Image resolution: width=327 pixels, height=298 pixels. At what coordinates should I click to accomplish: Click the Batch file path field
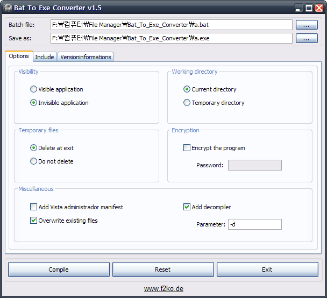[x=171, y=25]
